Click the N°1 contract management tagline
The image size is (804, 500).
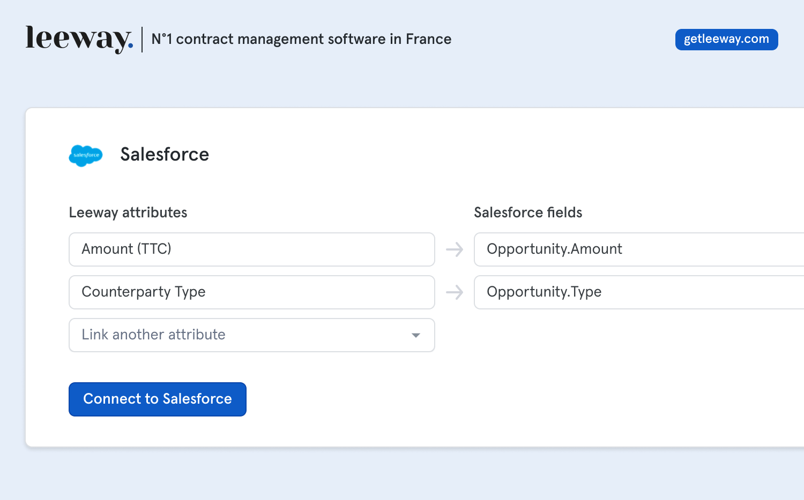click(301, 39)
